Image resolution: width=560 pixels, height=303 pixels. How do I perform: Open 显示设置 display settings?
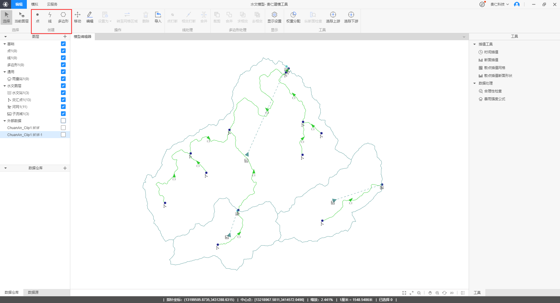274,17
